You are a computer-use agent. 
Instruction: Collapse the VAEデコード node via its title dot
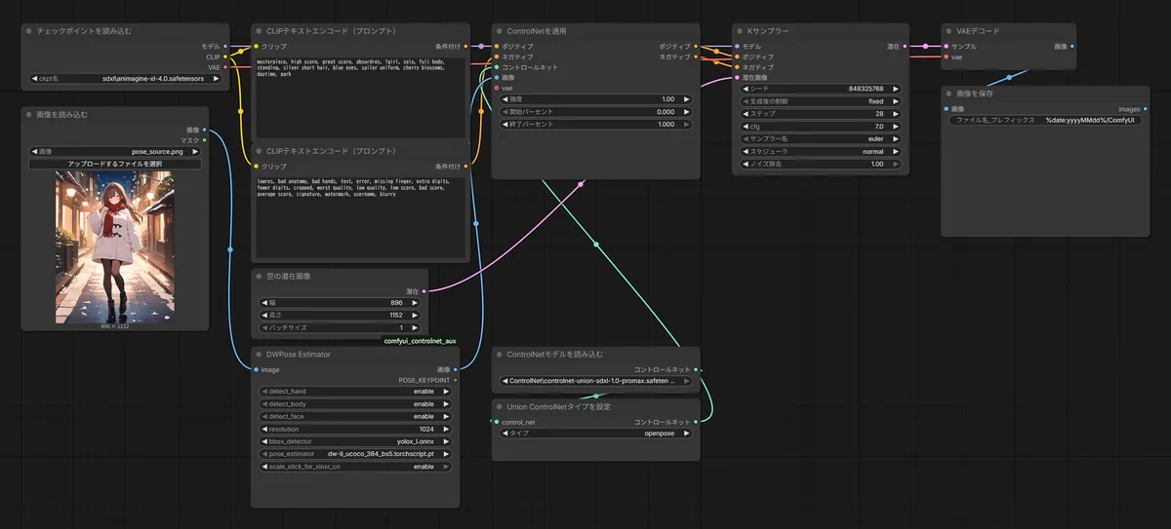click(949, 31)
